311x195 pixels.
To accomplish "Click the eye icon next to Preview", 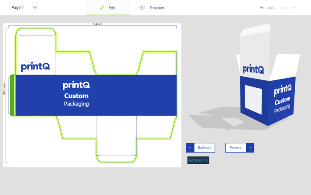I will pos(142,8).
